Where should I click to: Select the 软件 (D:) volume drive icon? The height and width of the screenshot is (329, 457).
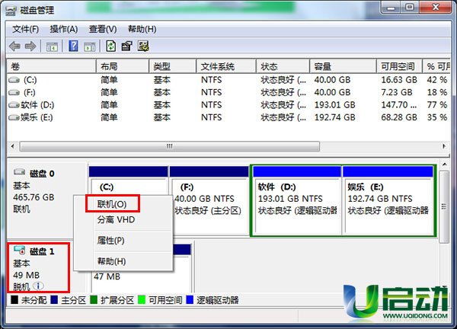click(14, 105)
